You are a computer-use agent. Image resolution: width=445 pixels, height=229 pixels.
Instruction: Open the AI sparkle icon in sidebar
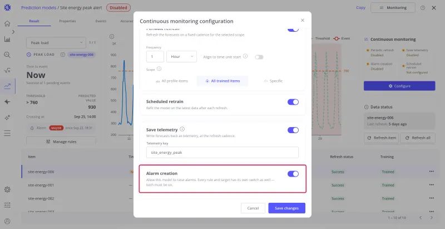tap(7, 118)
